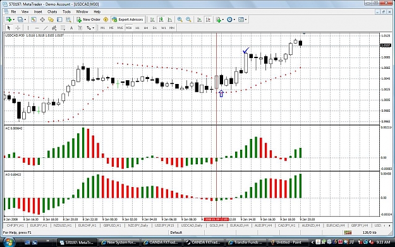This screenshot has width=395, height=247.
Task: Open the Charts menu
Action: click(x=52, y=11)
